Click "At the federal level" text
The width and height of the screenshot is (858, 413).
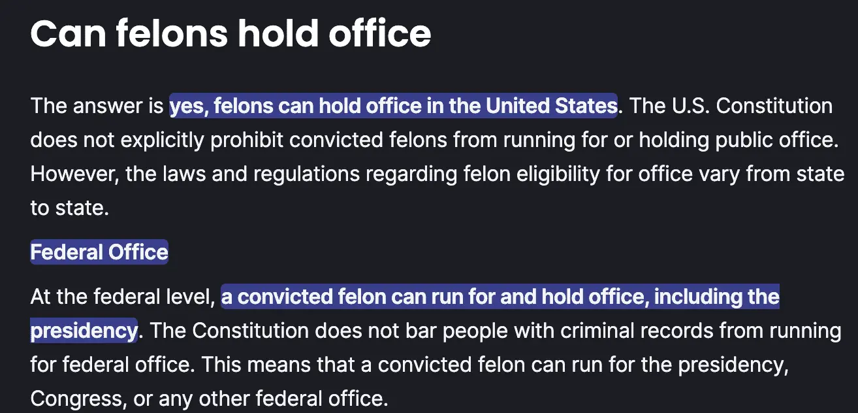point(121,297)
